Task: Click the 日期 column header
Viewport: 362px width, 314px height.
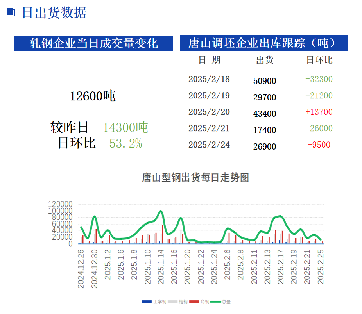Action: point(209,60)
